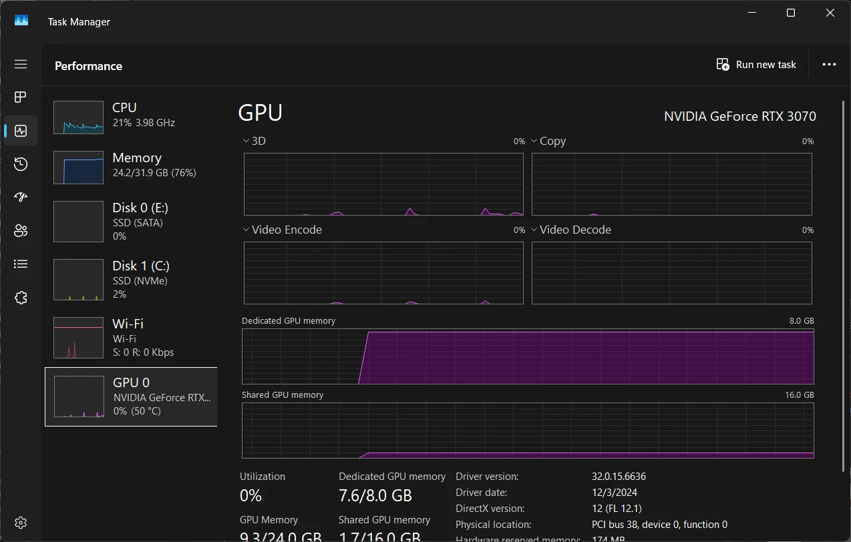851x542 pixels.
Task: Click the 8.0 GB dedicated memory maximum label
Action: click(802, 321)
